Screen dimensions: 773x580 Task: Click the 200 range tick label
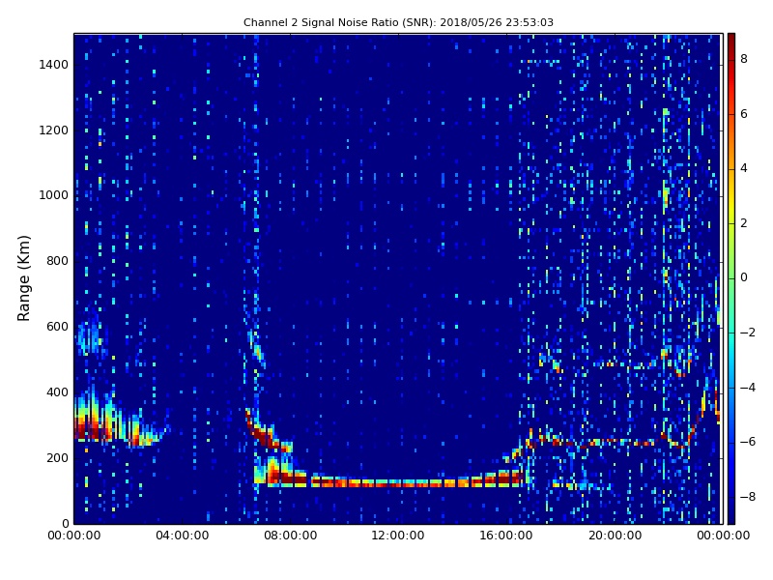pos(57,457)
